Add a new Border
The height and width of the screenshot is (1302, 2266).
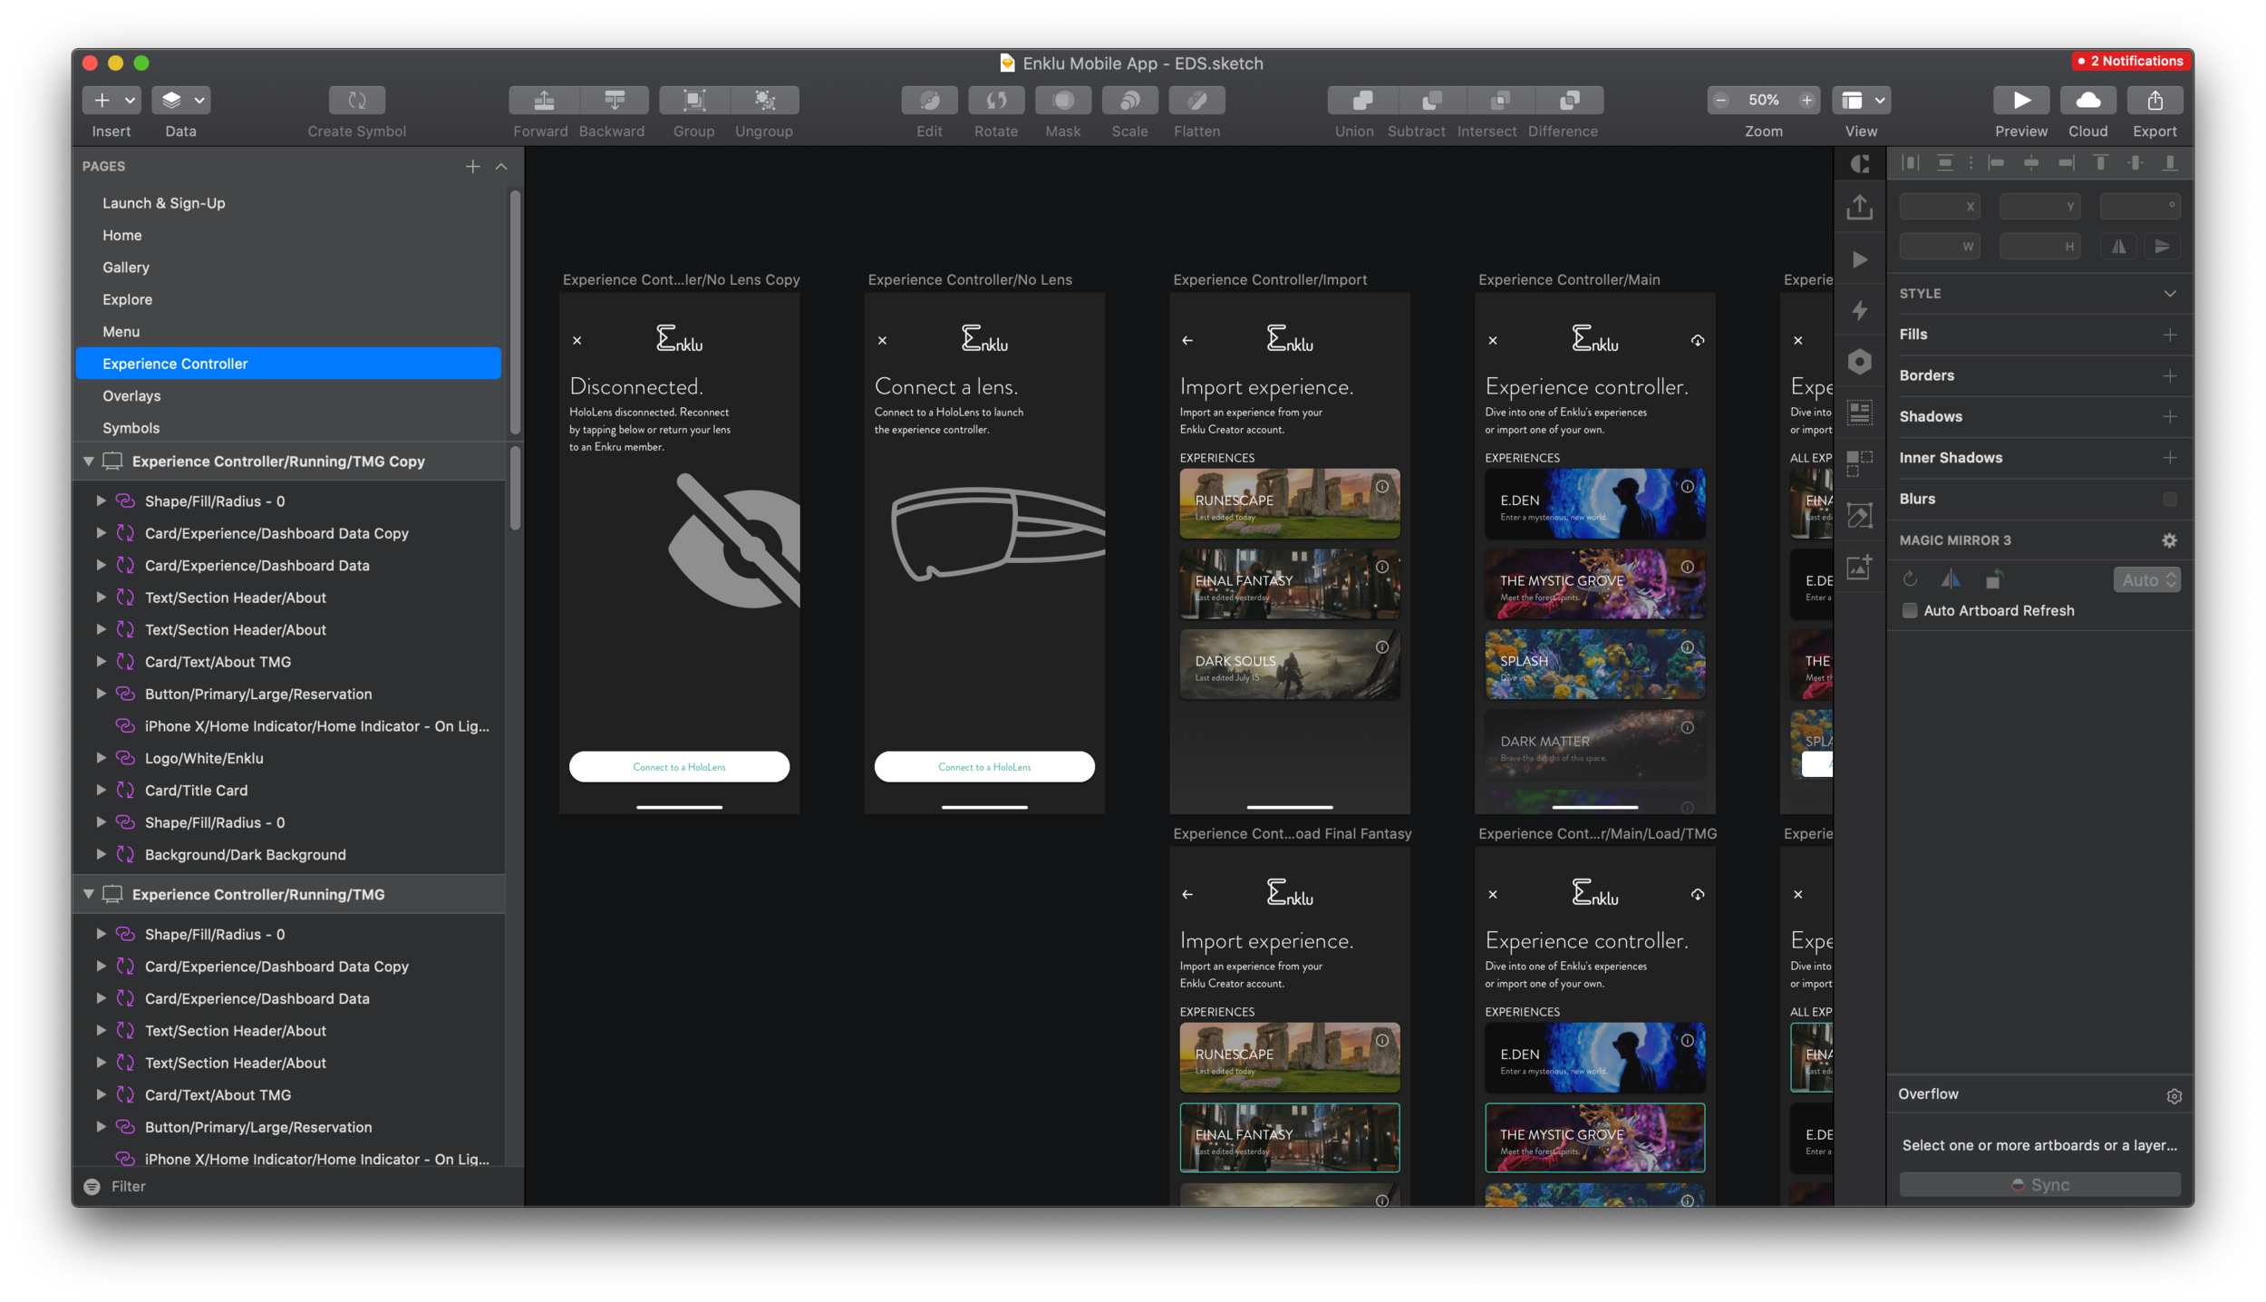point(2170,375)
